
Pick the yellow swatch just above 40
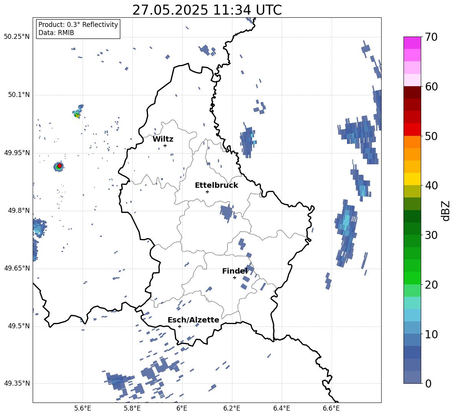point(412,179)
